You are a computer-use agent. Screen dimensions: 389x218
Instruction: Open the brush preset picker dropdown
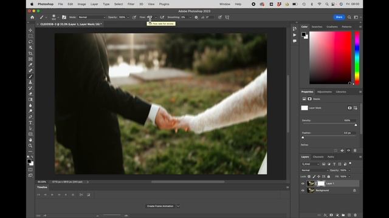(x=58, y=18)
